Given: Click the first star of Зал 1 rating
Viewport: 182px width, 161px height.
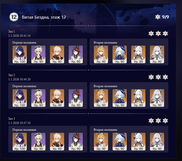Looking at the screenshot, I should pyautogui.click(x=151, y=34).
